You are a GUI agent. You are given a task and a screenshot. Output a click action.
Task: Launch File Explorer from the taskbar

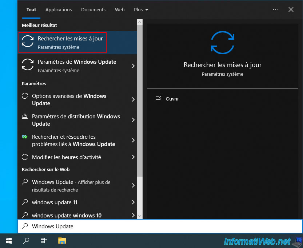coord(62,240)
